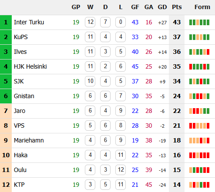Select Ilves' draws box showing 3
Image resolution: width=215 pixels, height=192 pixels.
[x=105, y=52]
